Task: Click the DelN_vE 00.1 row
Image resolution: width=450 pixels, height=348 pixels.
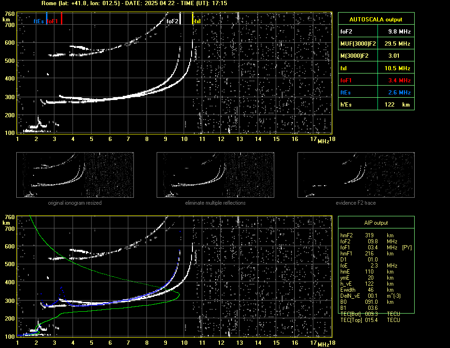Action: (371, 296)
